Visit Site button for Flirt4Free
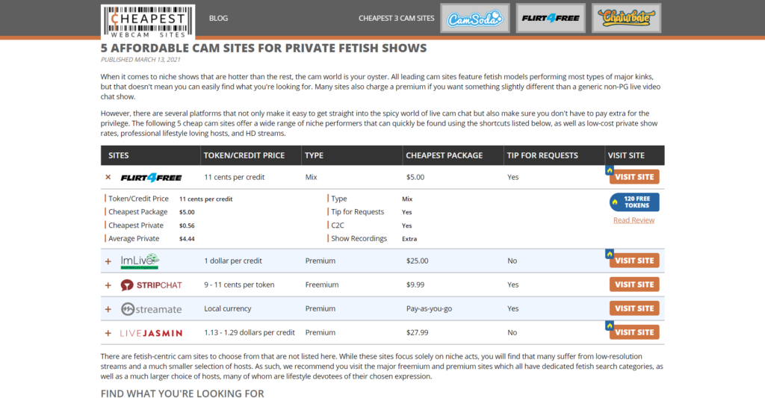 click(x=634, y=177)
